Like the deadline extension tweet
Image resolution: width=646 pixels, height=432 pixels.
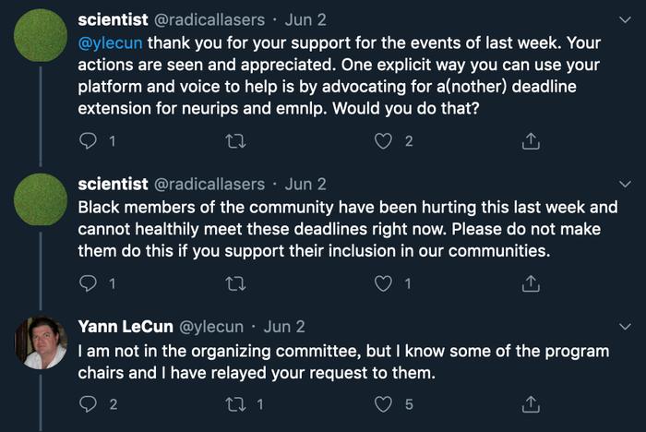[x=383, y=141]
